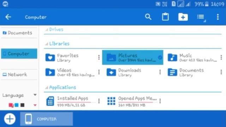This screenshot has width=226, height=127.
Task: Click the Computer title in top bar
Action: coord(36,17)
